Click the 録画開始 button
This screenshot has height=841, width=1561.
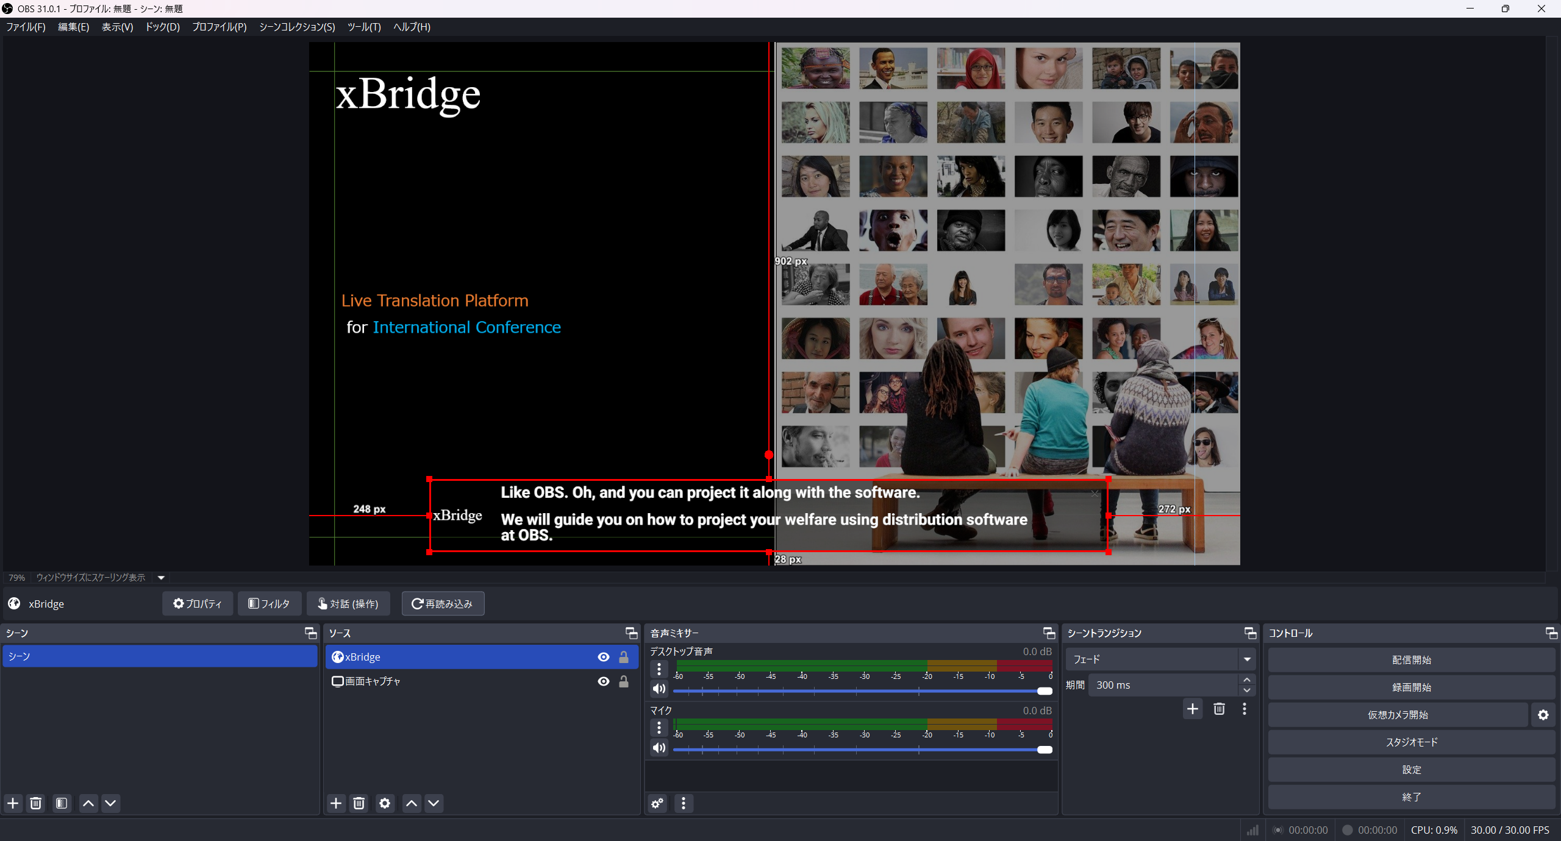pos(1412,687)
